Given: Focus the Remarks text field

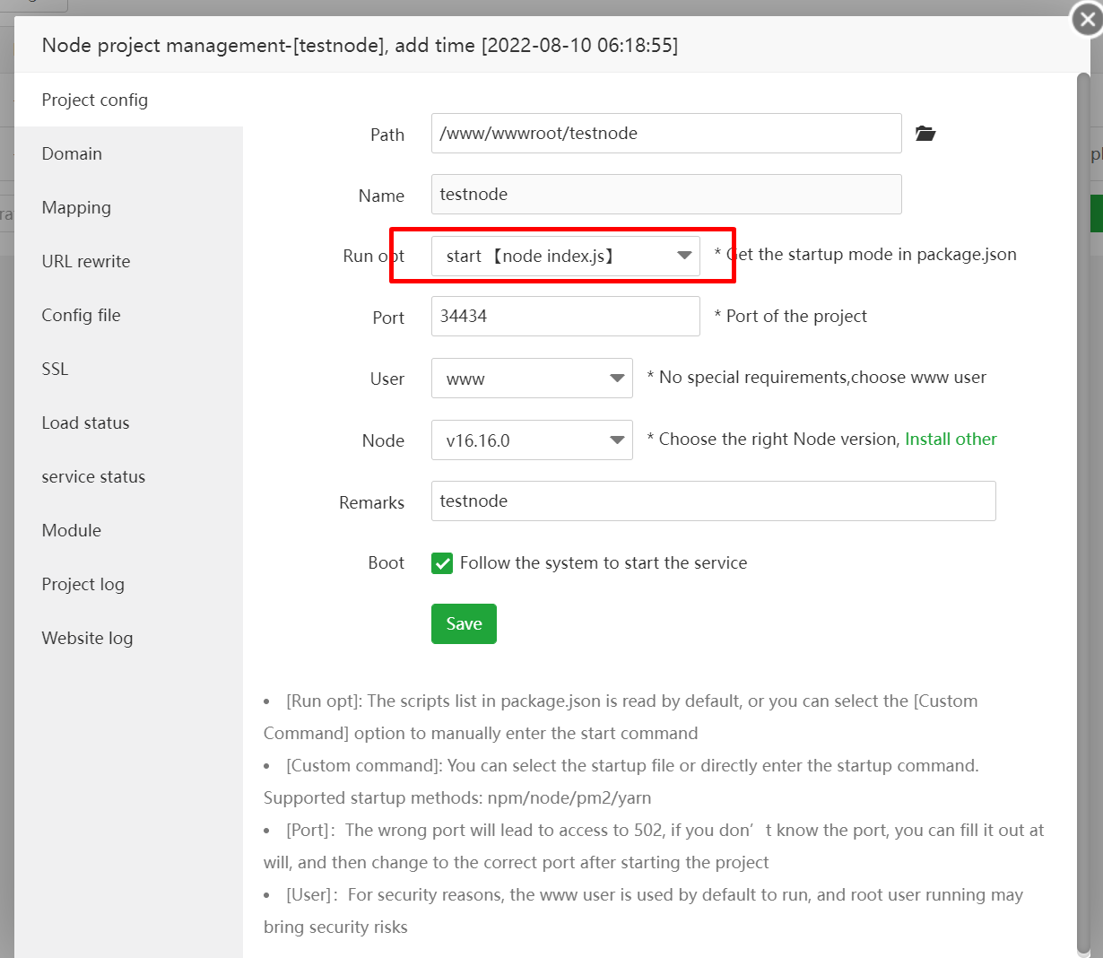Looking at the screenshot, I should 713,501.
